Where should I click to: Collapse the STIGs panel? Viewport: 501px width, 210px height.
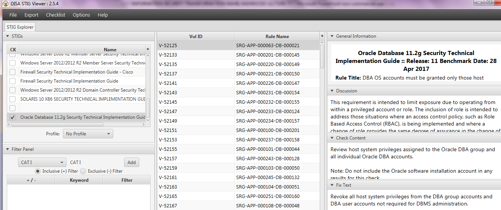click(x=8, y=36)
